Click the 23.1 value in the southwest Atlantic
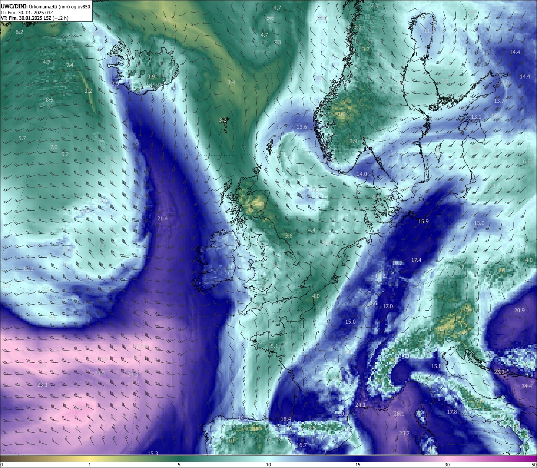 pyautogui.click(x=42, y=385)
